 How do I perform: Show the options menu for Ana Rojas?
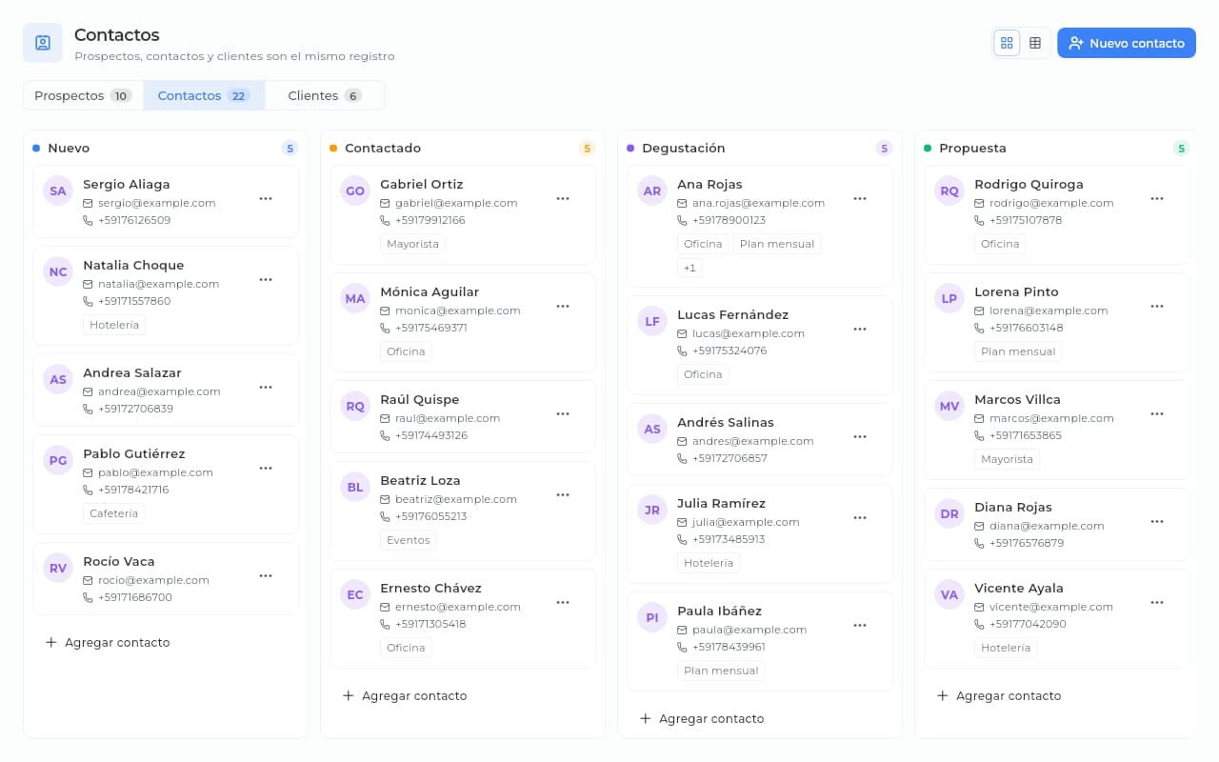(x=860, y=198)
